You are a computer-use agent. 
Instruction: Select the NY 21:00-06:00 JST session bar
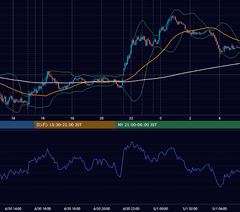coord(178,125)
